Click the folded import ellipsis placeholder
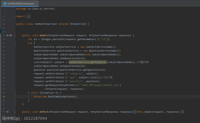The width and height of the screenshot is (200, 123). click(28, 16)
